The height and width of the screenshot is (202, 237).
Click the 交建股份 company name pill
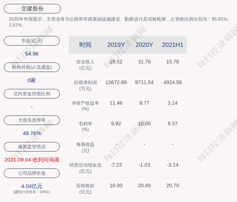tap(32, 9)
